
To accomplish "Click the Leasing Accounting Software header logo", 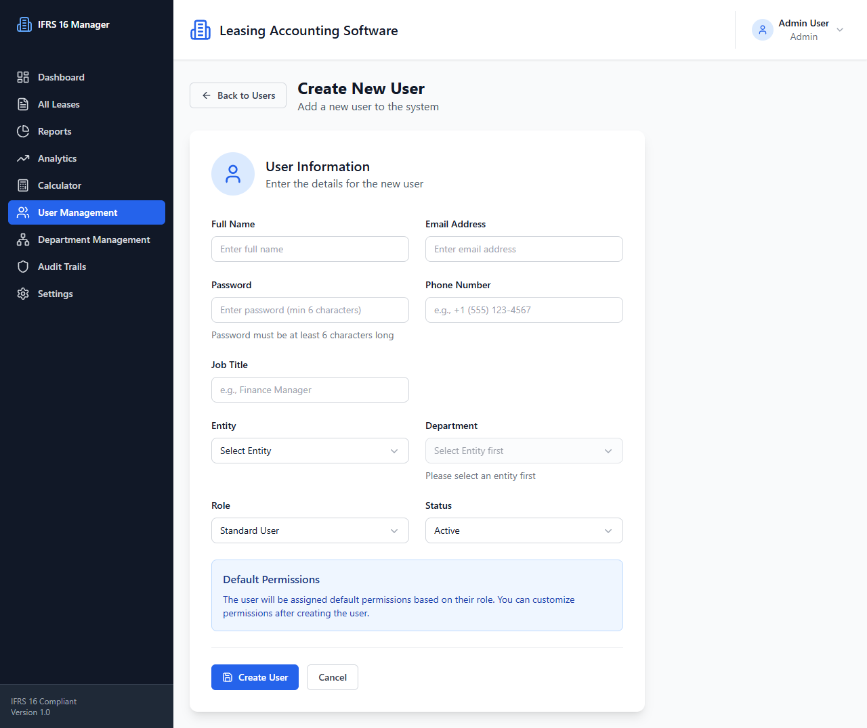I will pos(200,30).
